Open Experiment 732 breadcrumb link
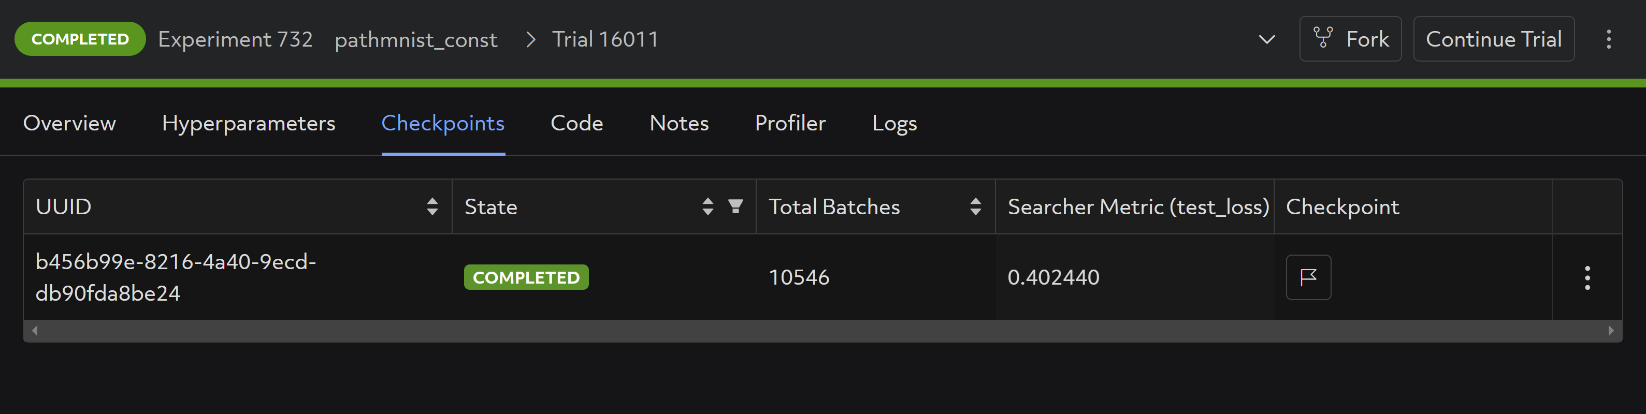1646x414 pixels. click(235, 40)
